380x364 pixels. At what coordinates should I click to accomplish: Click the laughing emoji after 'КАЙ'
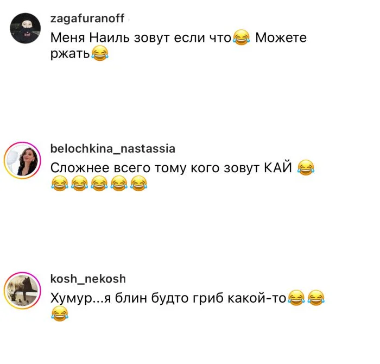tap(306, 167)
